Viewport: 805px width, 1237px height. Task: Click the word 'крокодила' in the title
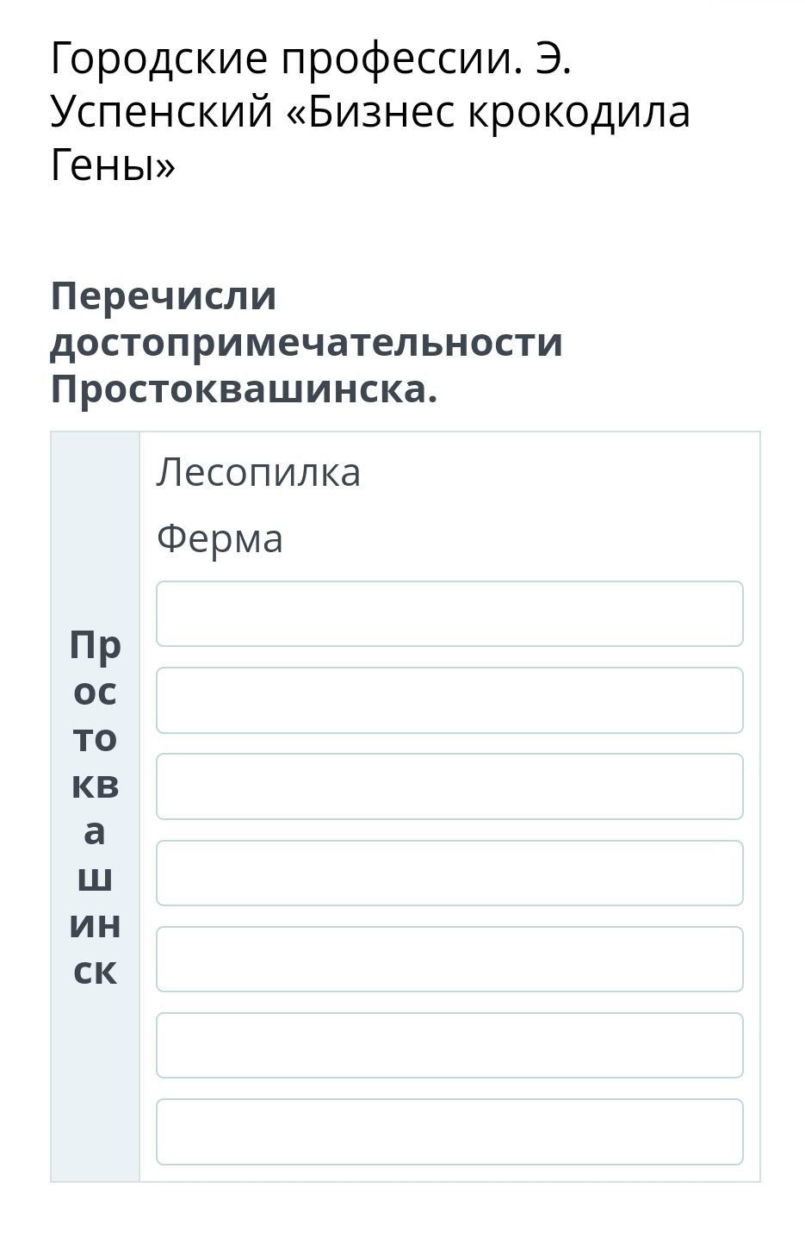coord(579,112)
